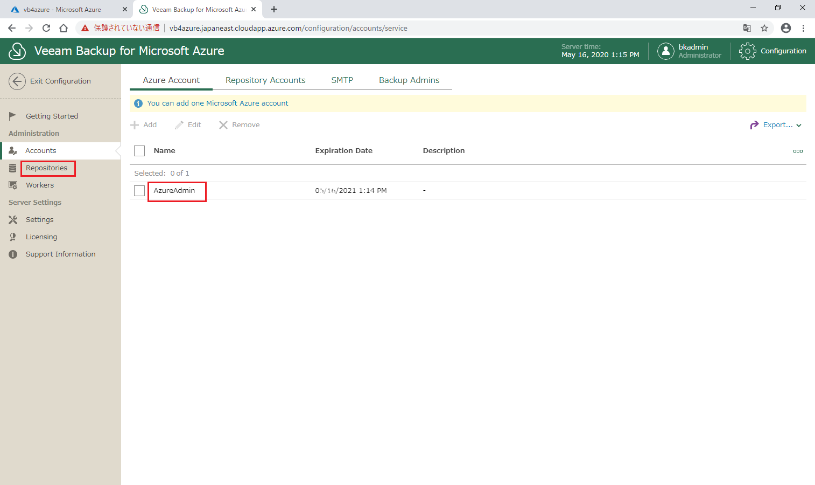815x485 pixels.
Task: Click the Configuration label in header
Action: pyautogui.click(x=783, y=51)
